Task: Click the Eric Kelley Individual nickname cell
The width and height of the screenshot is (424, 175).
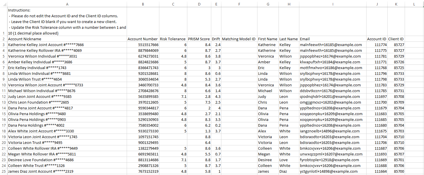Action: click(67, 68)
